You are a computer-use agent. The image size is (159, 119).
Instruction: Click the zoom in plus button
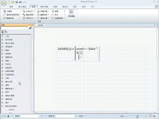click(146, 116)
